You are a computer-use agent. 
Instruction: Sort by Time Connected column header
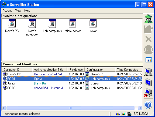click(x=129, y=70)
